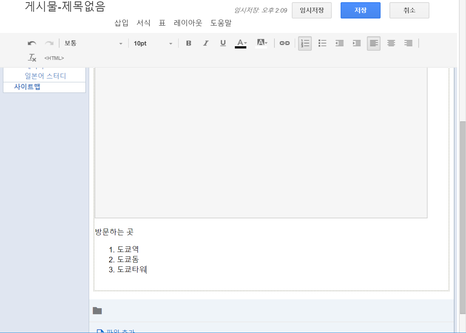Open the 10pt font size dropdown

click(153, 43)
